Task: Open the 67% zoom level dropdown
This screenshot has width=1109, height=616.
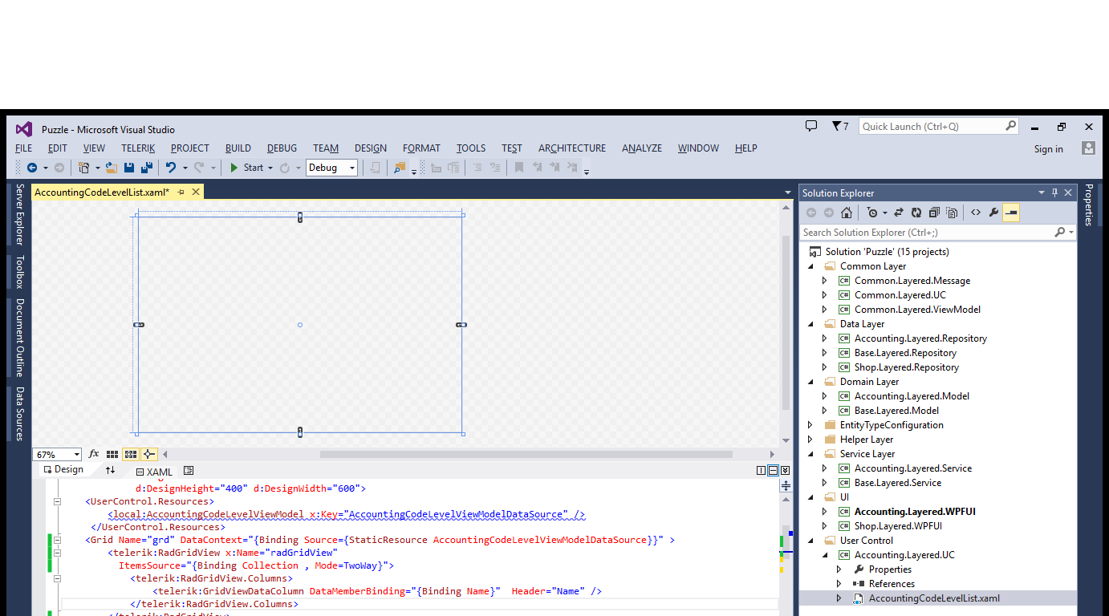Action: [57, 454]
